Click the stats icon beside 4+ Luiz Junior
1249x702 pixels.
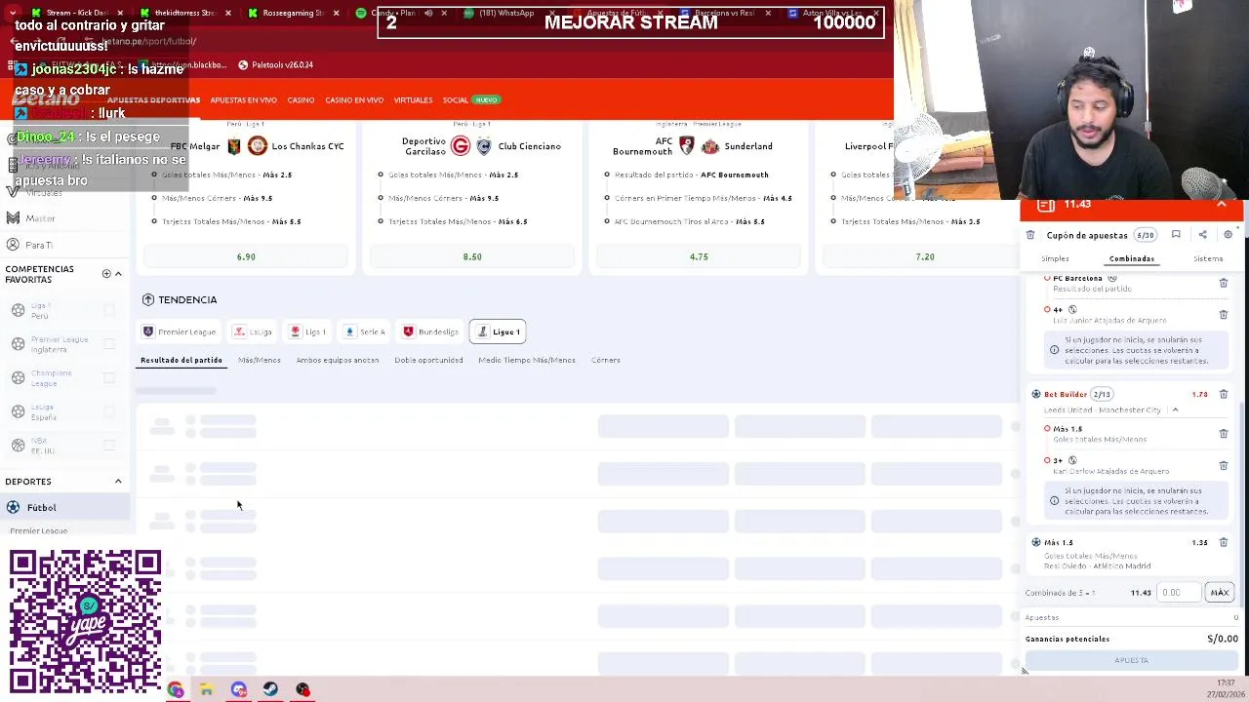(1072, 309)
